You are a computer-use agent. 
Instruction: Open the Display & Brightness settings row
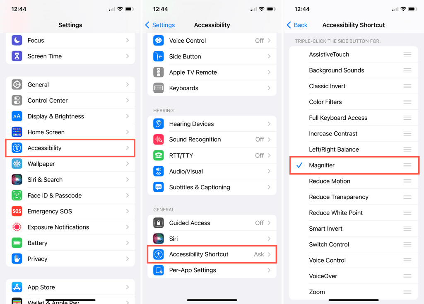pyautogui.click(x=70, y=116)
